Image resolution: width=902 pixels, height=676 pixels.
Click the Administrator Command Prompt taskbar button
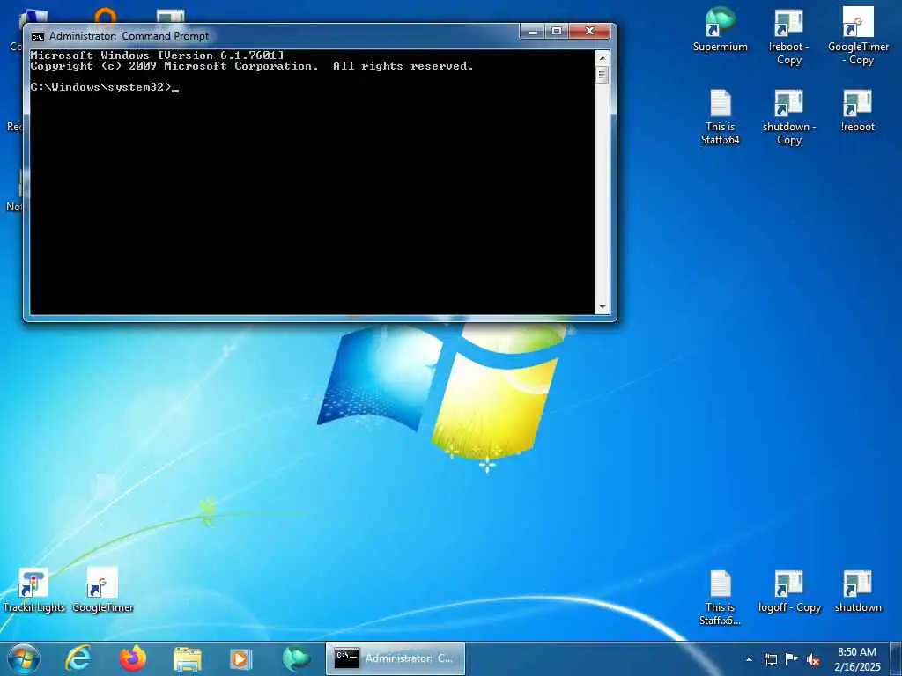(396, 658)
